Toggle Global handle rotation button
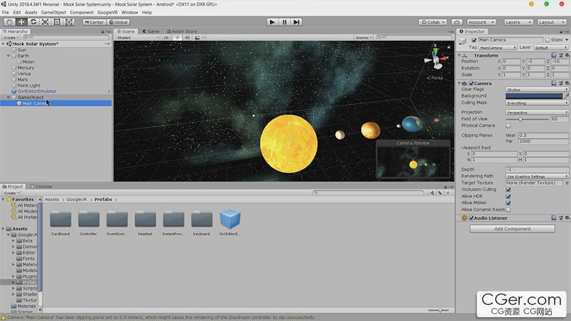The image size is (571, 321). pyautogui.click(x=118, y=22)
